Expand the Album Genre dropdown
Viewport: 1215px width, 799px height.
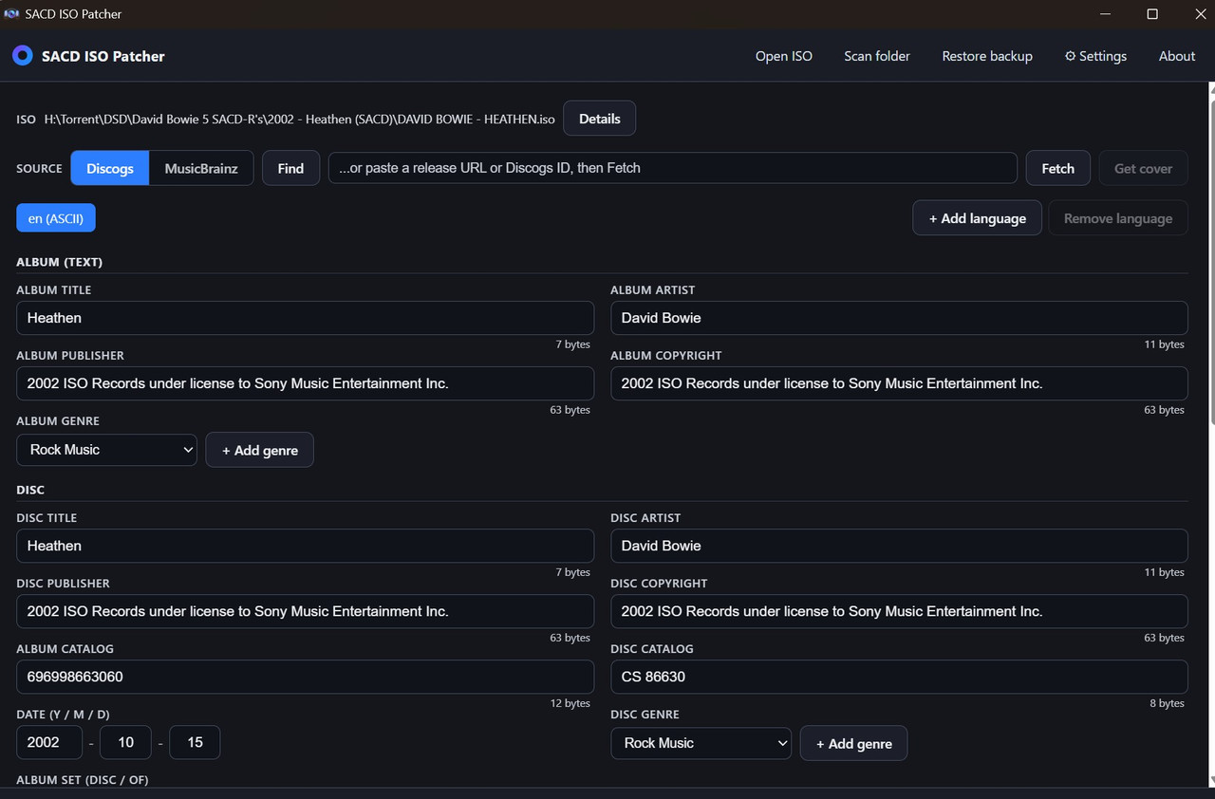(x=106, y=450)
